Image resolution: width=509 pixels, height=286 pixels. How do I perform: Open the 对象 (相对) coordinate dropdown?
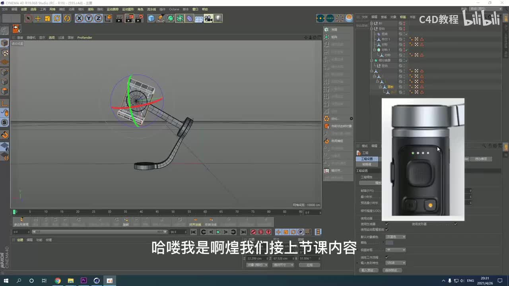click(257, 265)
